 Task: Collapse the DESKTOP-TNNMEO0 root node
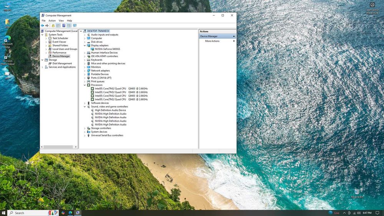81,31
